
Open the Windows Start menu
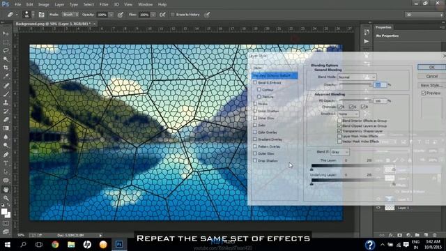(x=8, y=245)
